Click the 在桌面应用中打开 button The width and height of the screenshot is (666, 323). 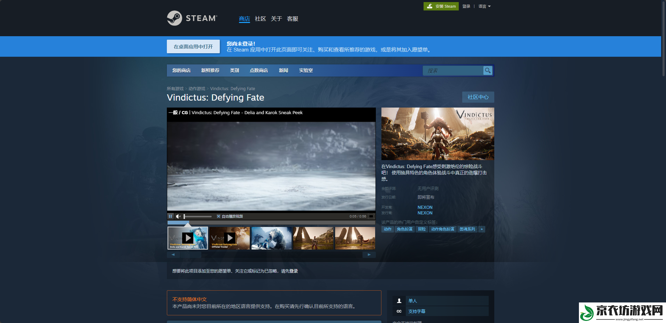[193, 47]
